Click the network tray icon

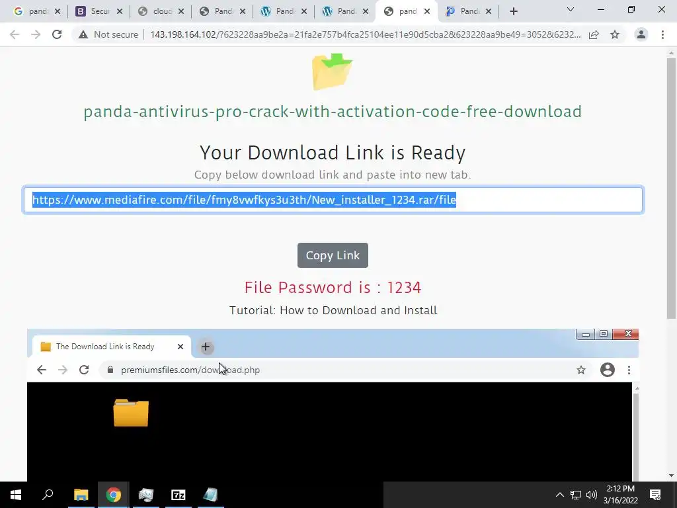(x=576, y=495)
